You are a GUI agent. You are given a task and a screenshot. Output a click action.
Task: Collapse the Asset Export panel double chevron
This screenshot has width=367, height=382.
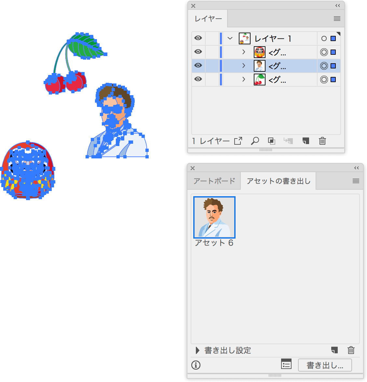coord(357,168)
